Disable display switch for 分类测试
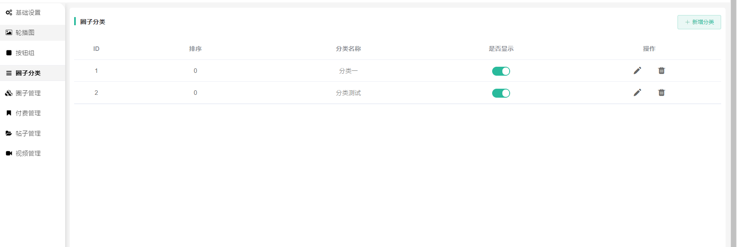 point(501,93)
